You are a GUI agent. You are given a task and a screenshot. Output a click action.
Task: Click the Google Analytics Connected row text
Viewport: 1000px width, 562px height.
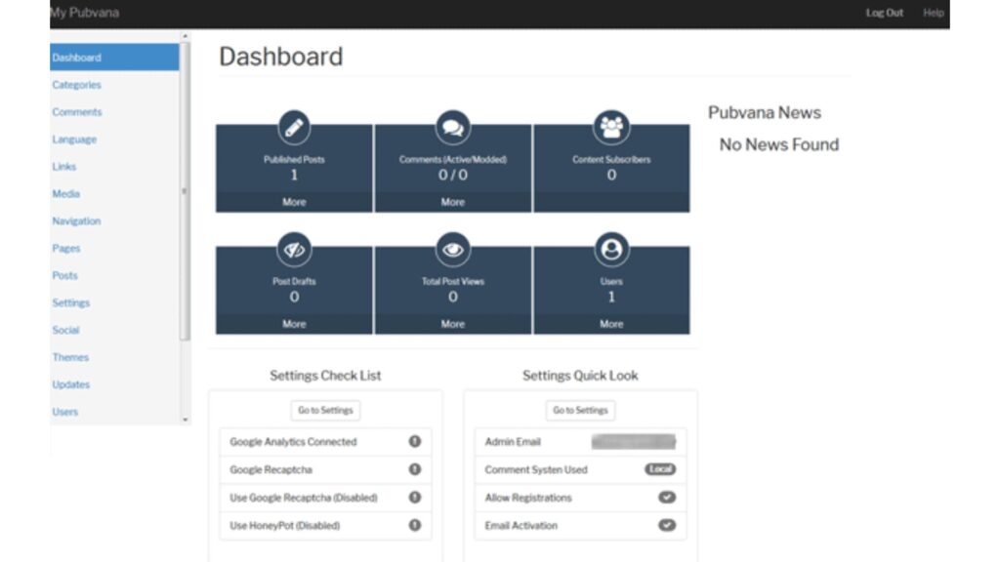(293, 442)
